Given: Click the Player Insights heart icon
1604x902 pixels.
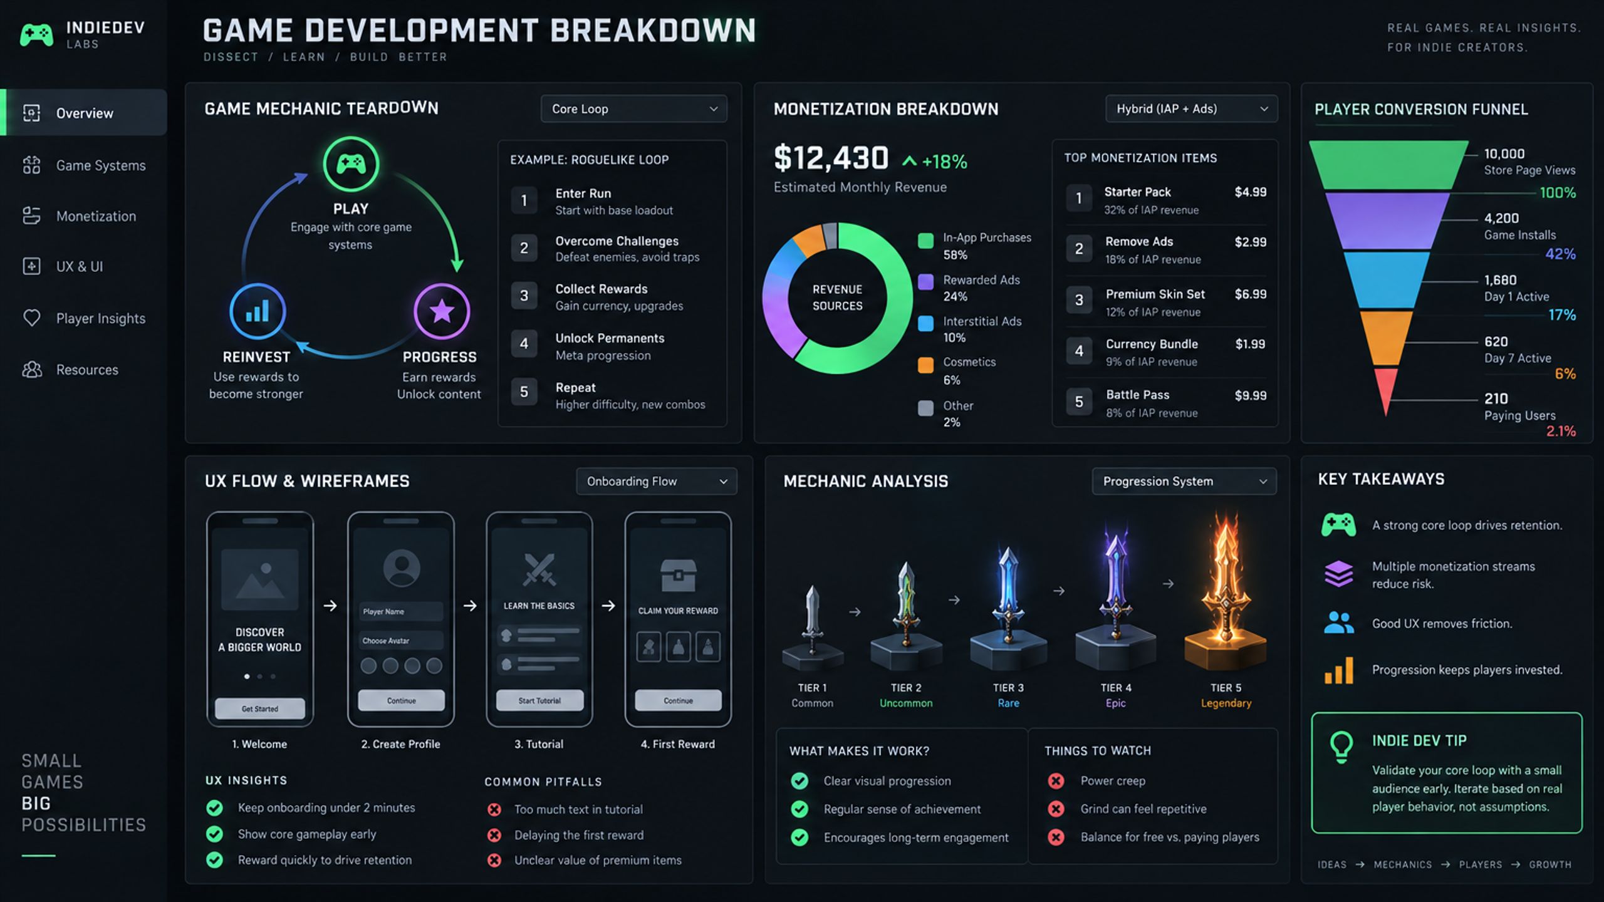Looking at the screenshot, I should coord(31,318).
